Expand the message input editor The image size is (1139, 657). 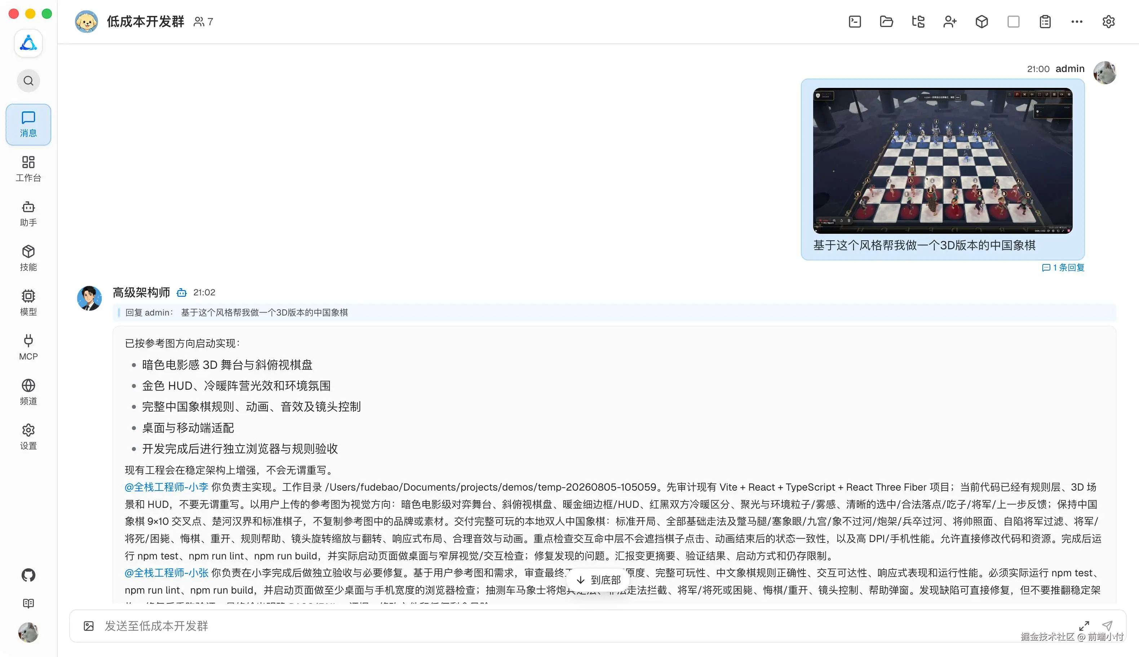(1084, 626)
